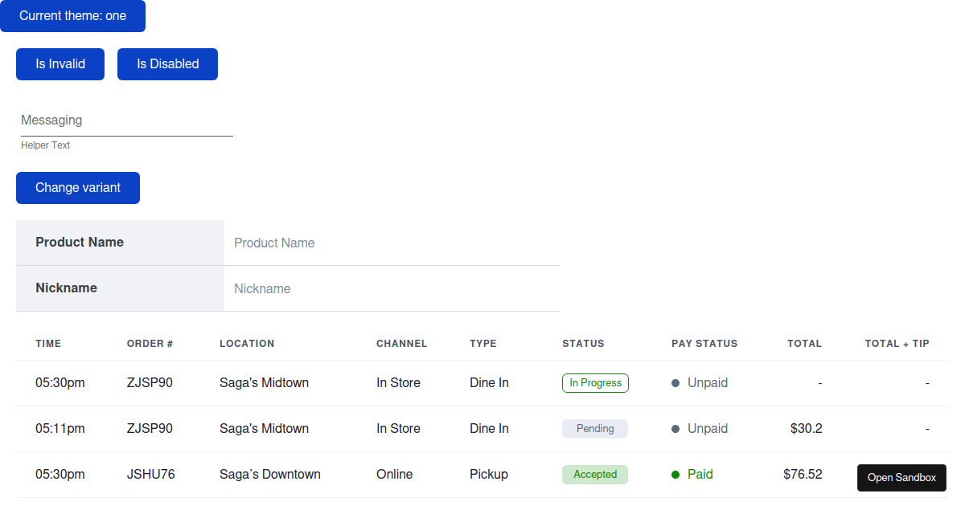The image size is (965, 506).
Task: Select the Pending status badge
Action: (595, 429)
